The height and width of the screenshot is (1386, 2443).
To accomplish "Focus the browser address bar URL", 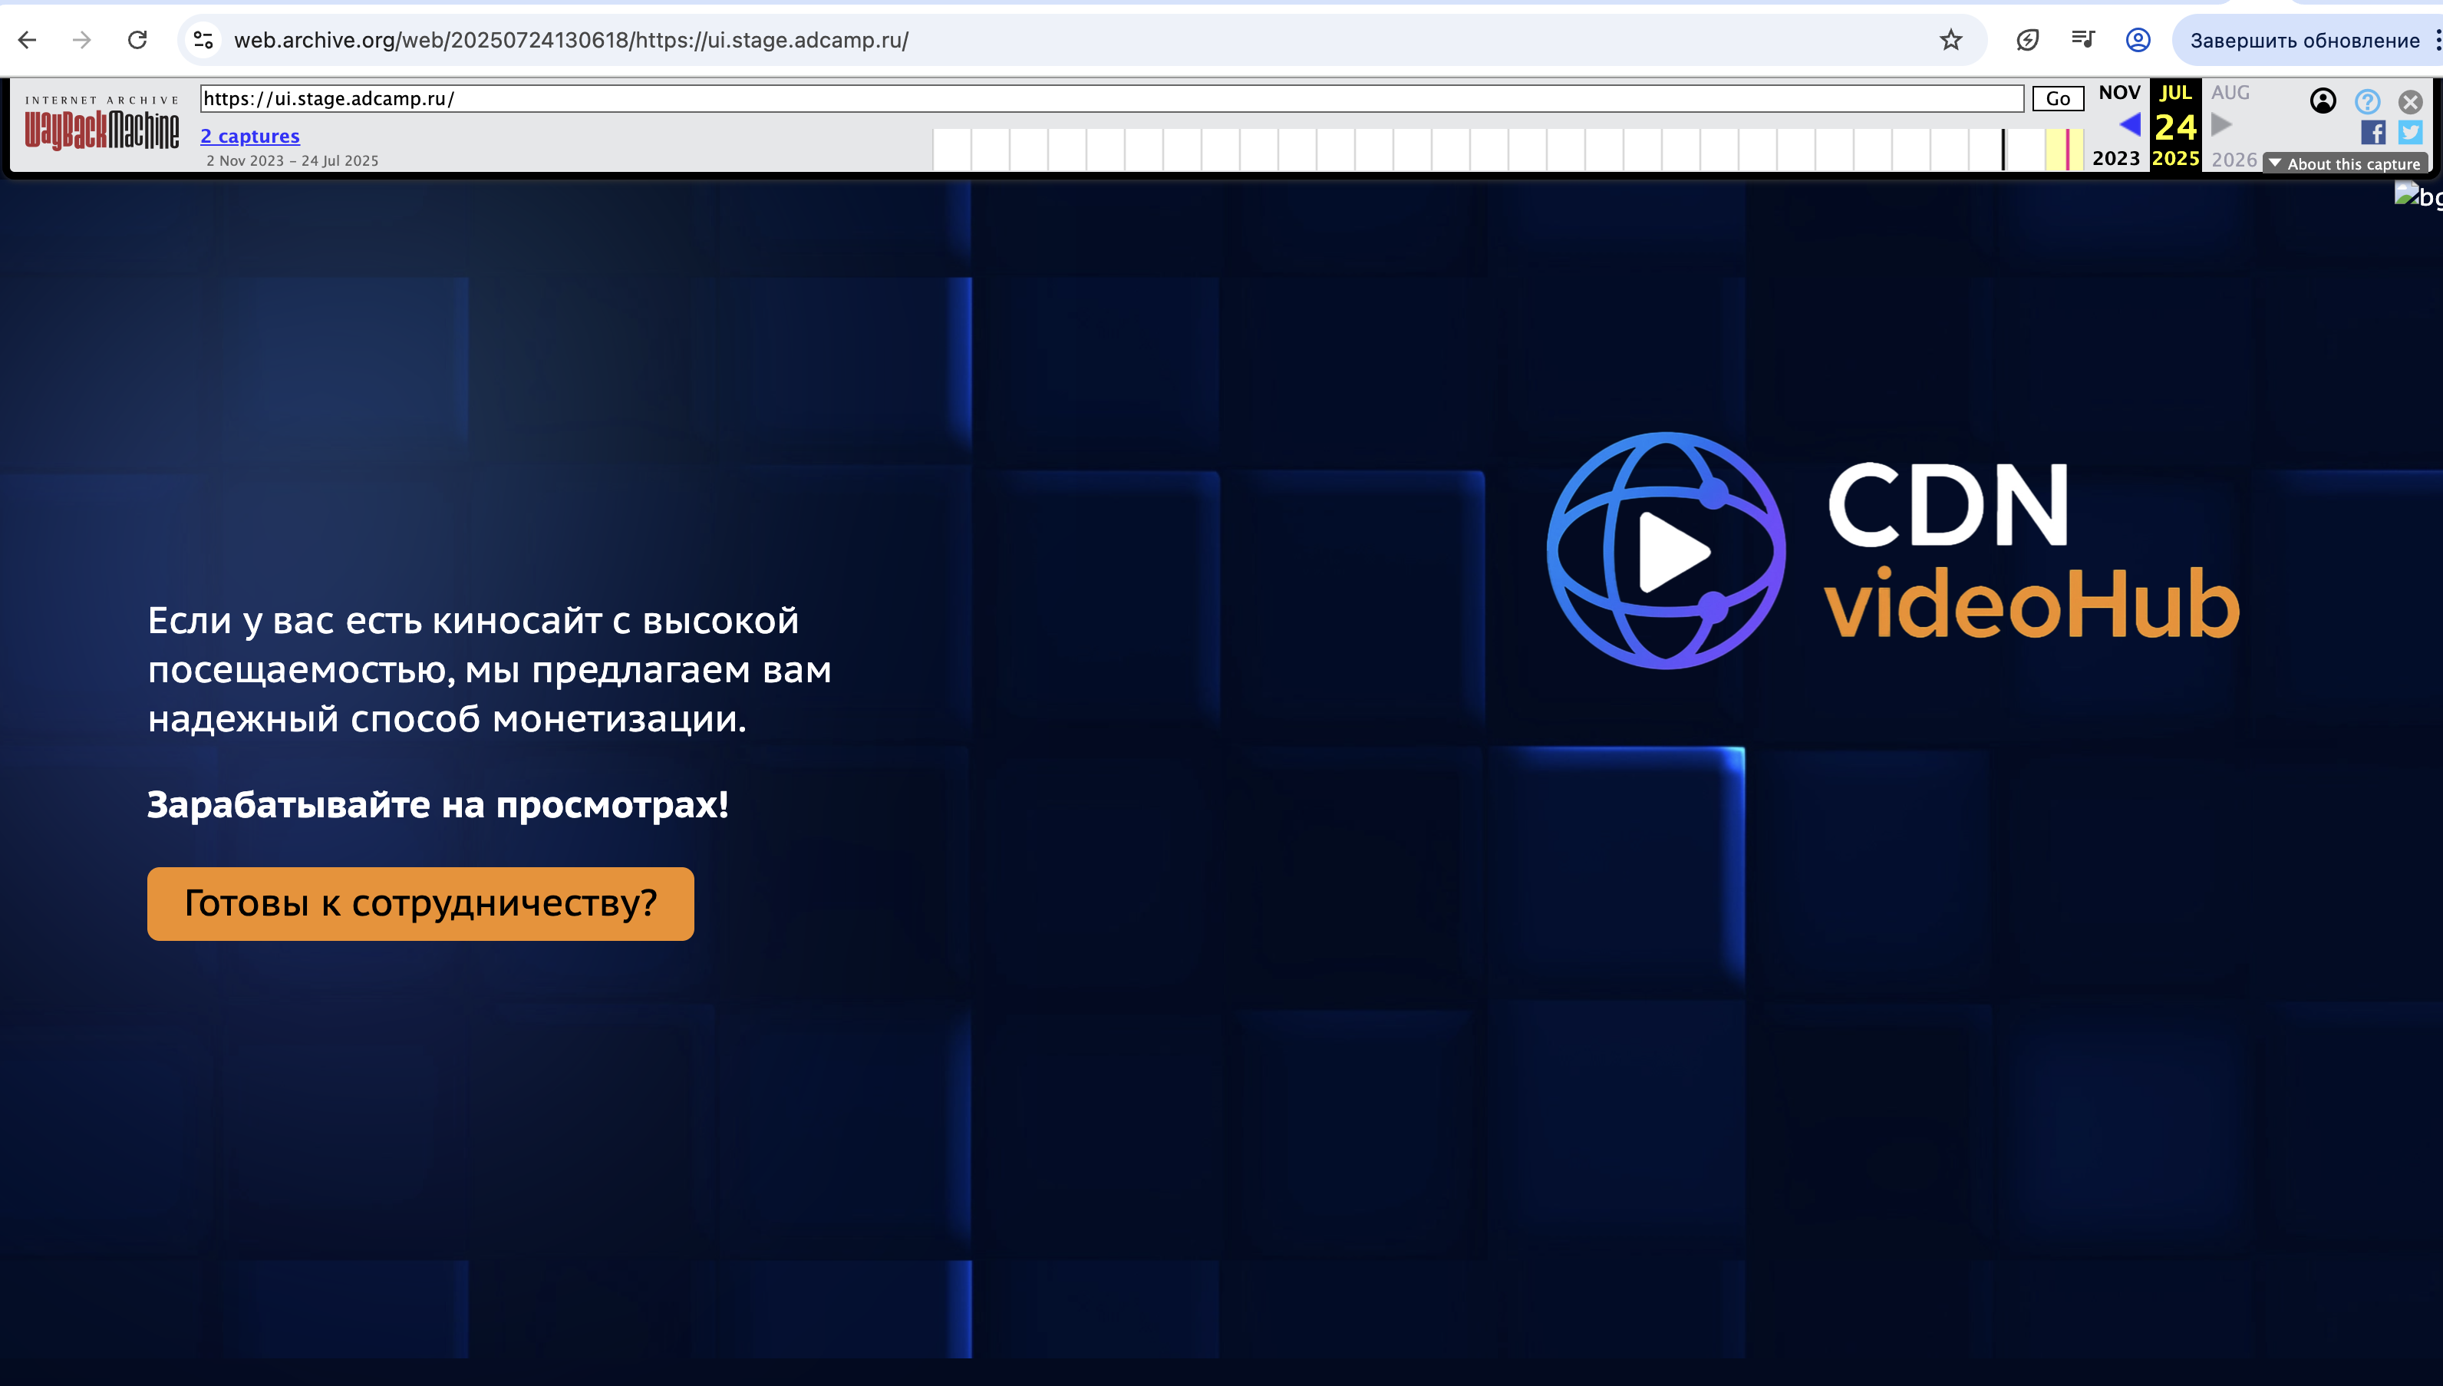I will 571,40.
